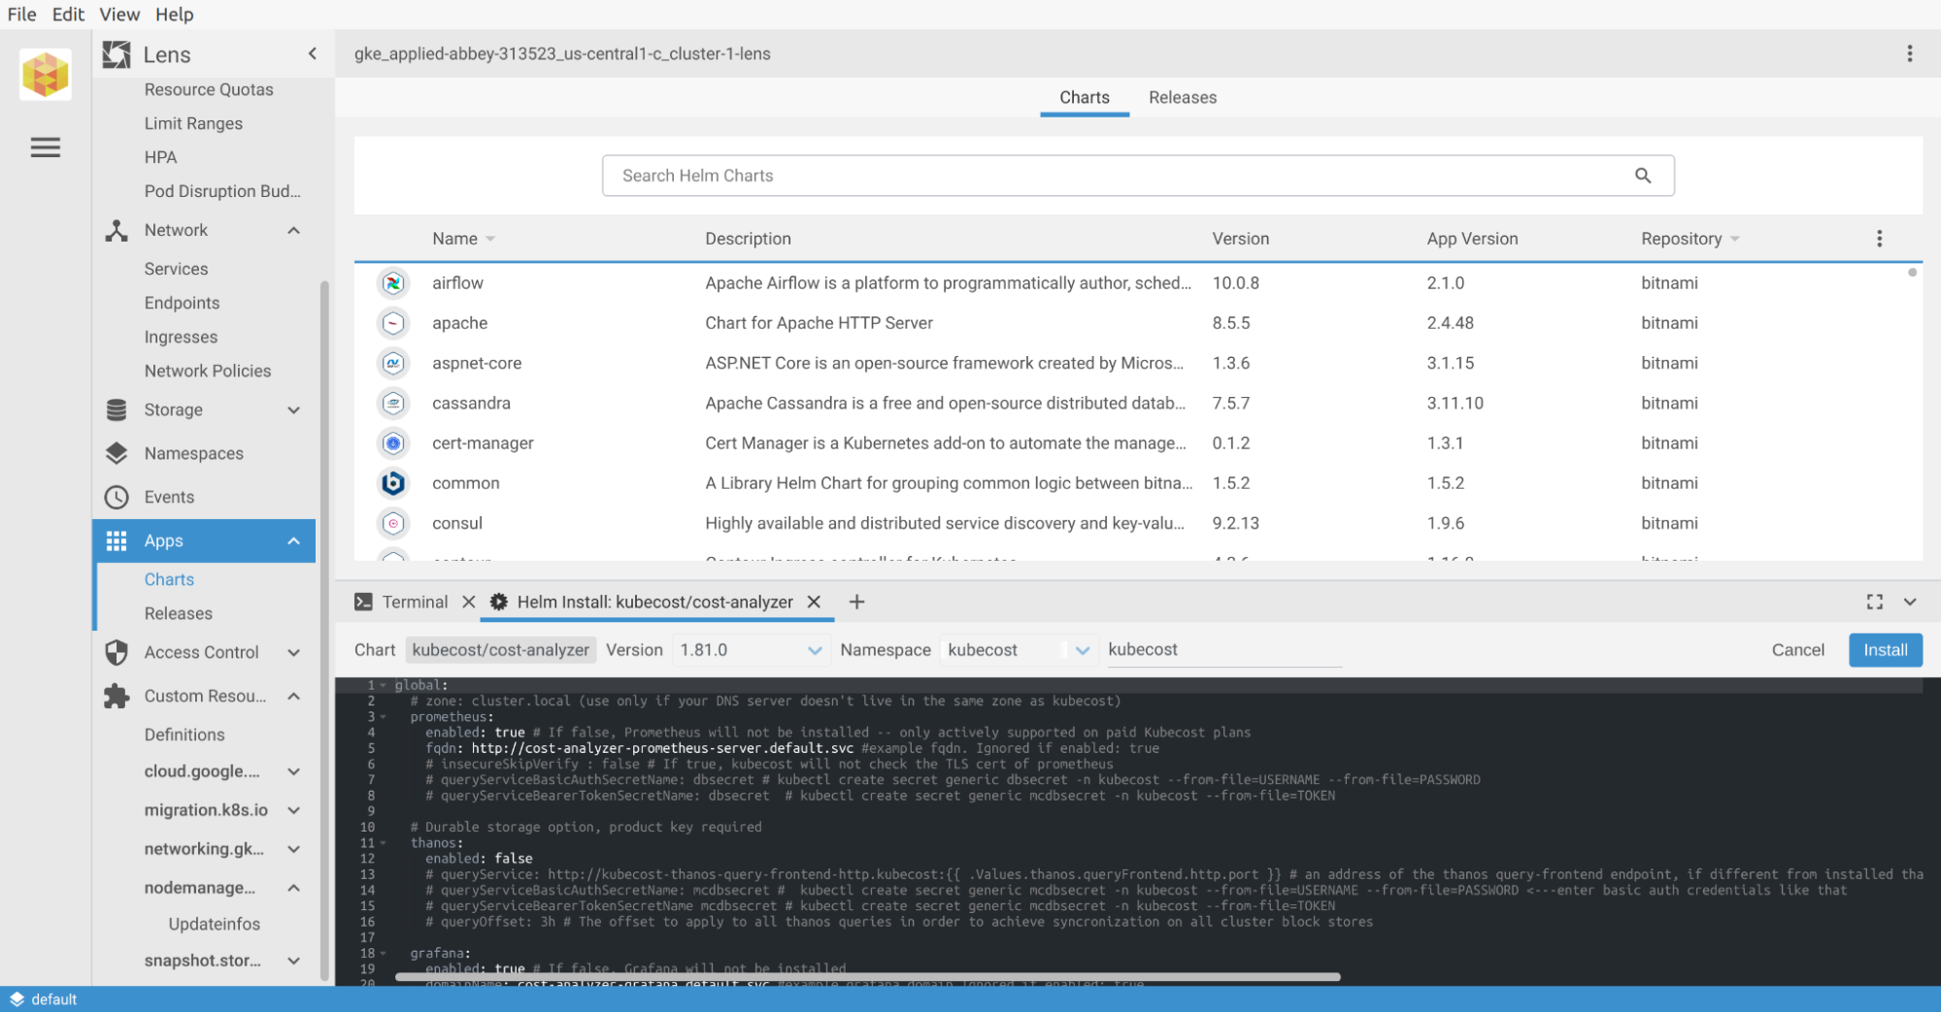Click the cassandra chart icon
Viewport: 1941px width, 1013px height.
coord(392,403)
